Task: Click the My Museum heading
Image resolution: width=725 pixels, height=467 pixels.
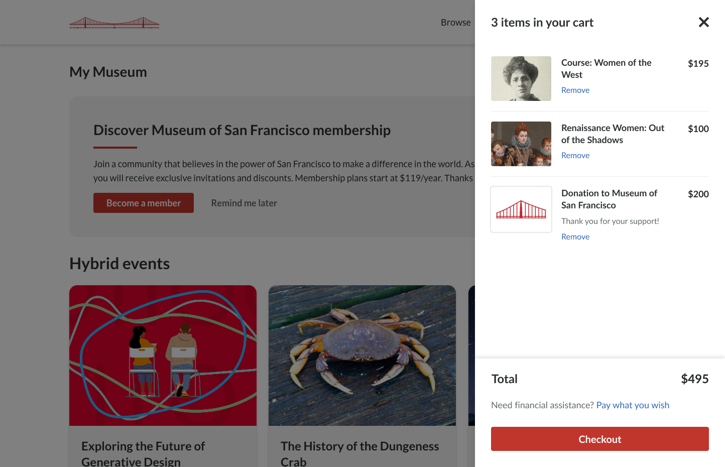Action: [x=108, y=72]
